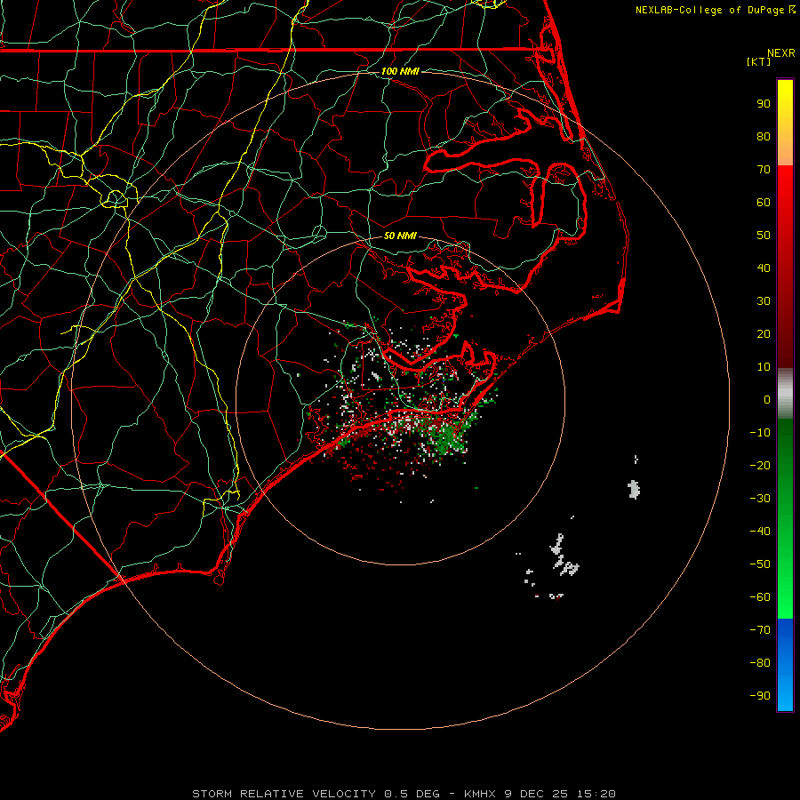Click the positive 90 label on velocity scale
Screen dimensions: 800x800
[x=763, y=103]
